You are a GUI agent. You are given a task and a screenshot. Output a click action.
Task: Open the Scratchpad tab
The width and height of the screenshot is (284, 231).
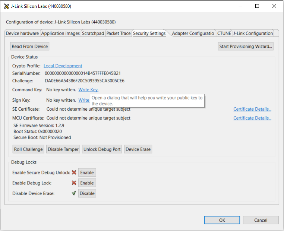pos(93,34)
